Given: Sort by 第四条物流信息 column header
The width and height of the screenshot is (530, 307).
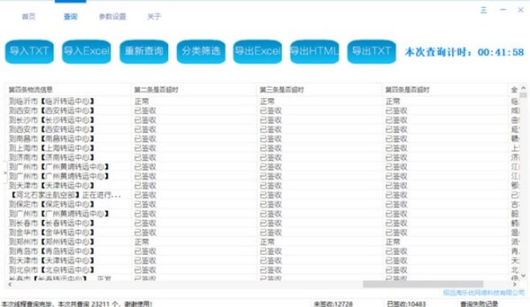Looking at the screenshot, I should [68, 89].
